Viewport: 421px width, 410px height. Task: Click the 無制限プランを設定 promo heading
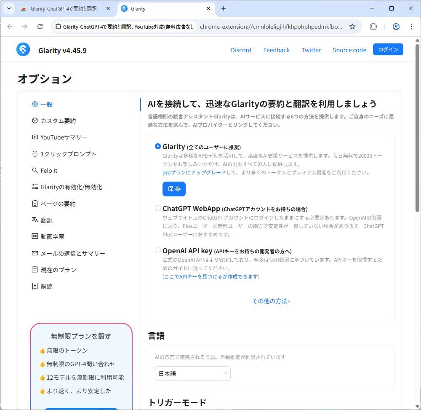(81, 336)
